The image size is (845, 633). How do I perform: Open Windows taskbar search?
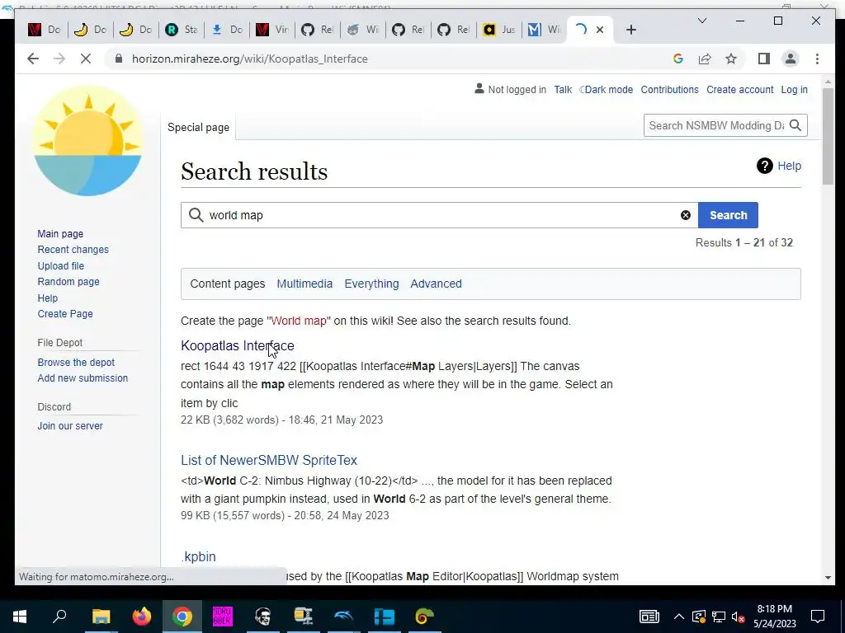click(59, 617)
